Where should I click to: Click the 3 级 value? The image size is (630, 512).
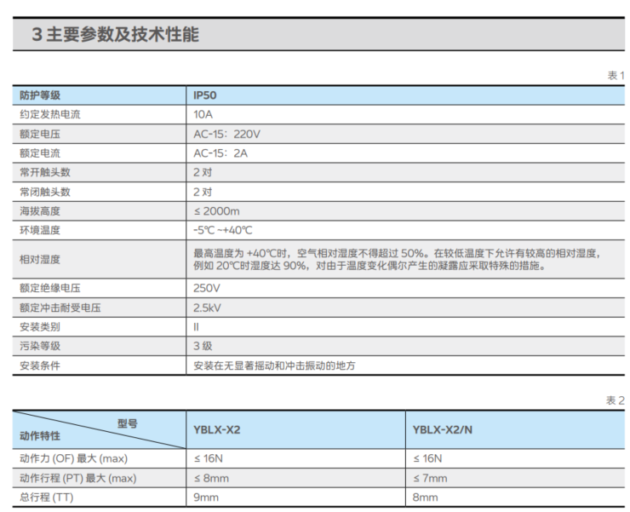click(x=203, y=346)
